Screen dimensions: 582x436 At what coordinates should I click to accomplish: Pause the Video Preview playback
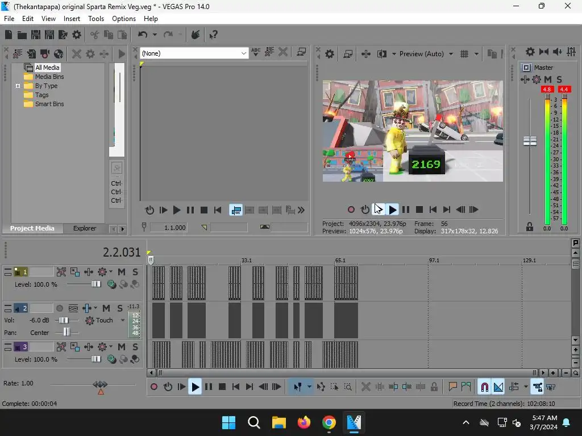pos(406,210)
